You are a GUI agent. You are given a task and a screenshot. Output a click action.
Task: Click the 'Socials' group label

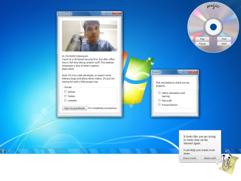coord(68,87)
